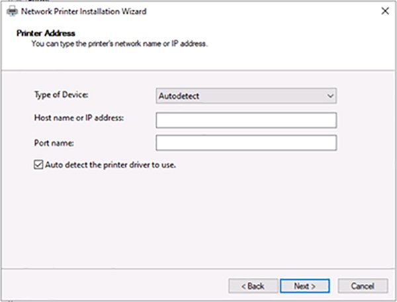Click the 'Port name:' label
The width and height of the screenshot is (397, 302).
pyautogui.click(x=53, y=141)
